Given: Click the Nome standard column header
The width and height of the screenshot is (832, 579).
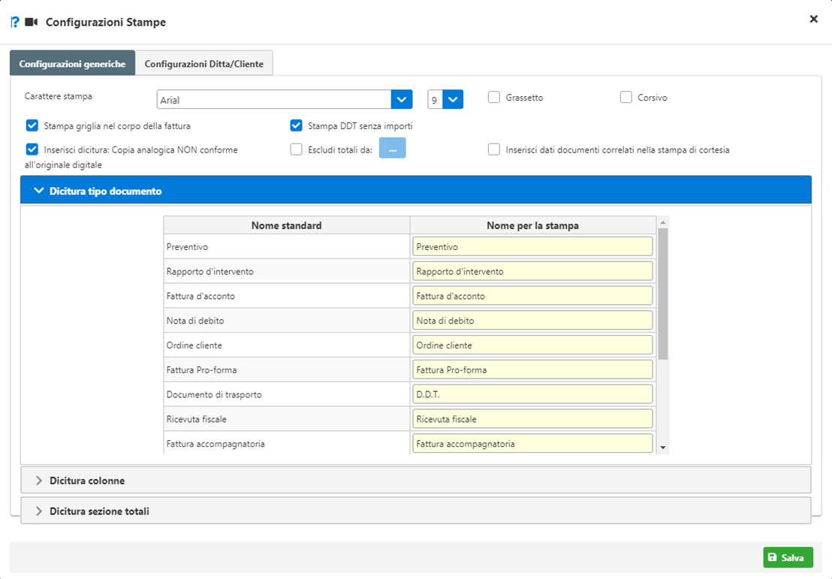Looking at the screenshot, I should point(287,225).
